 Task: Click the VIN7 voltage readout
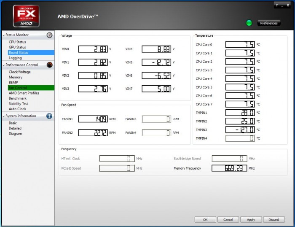click(156, 89)
